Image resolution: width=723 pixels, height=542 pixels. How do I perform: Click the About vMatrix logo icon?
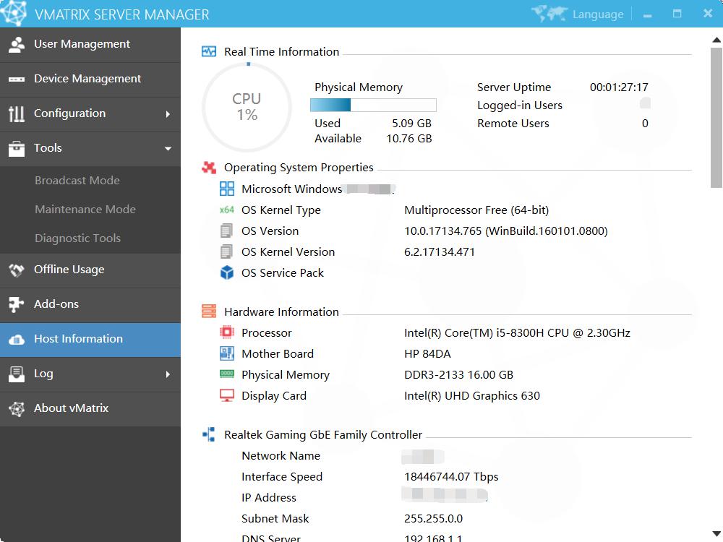point(17,409)
